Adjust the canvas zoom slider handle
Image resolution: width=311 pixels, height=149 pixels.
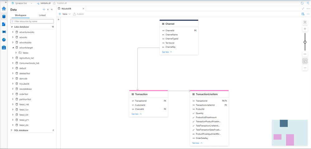click(x=305, y=42)
